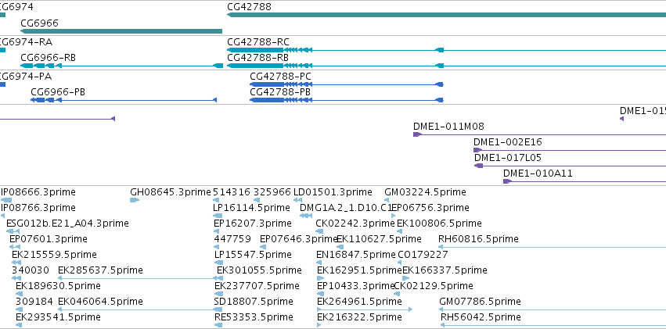Select the CG42788-PB coding sequence label
The width and height of the screenshot is (666, 329).
pyautogui.click(x=280, y=91)
